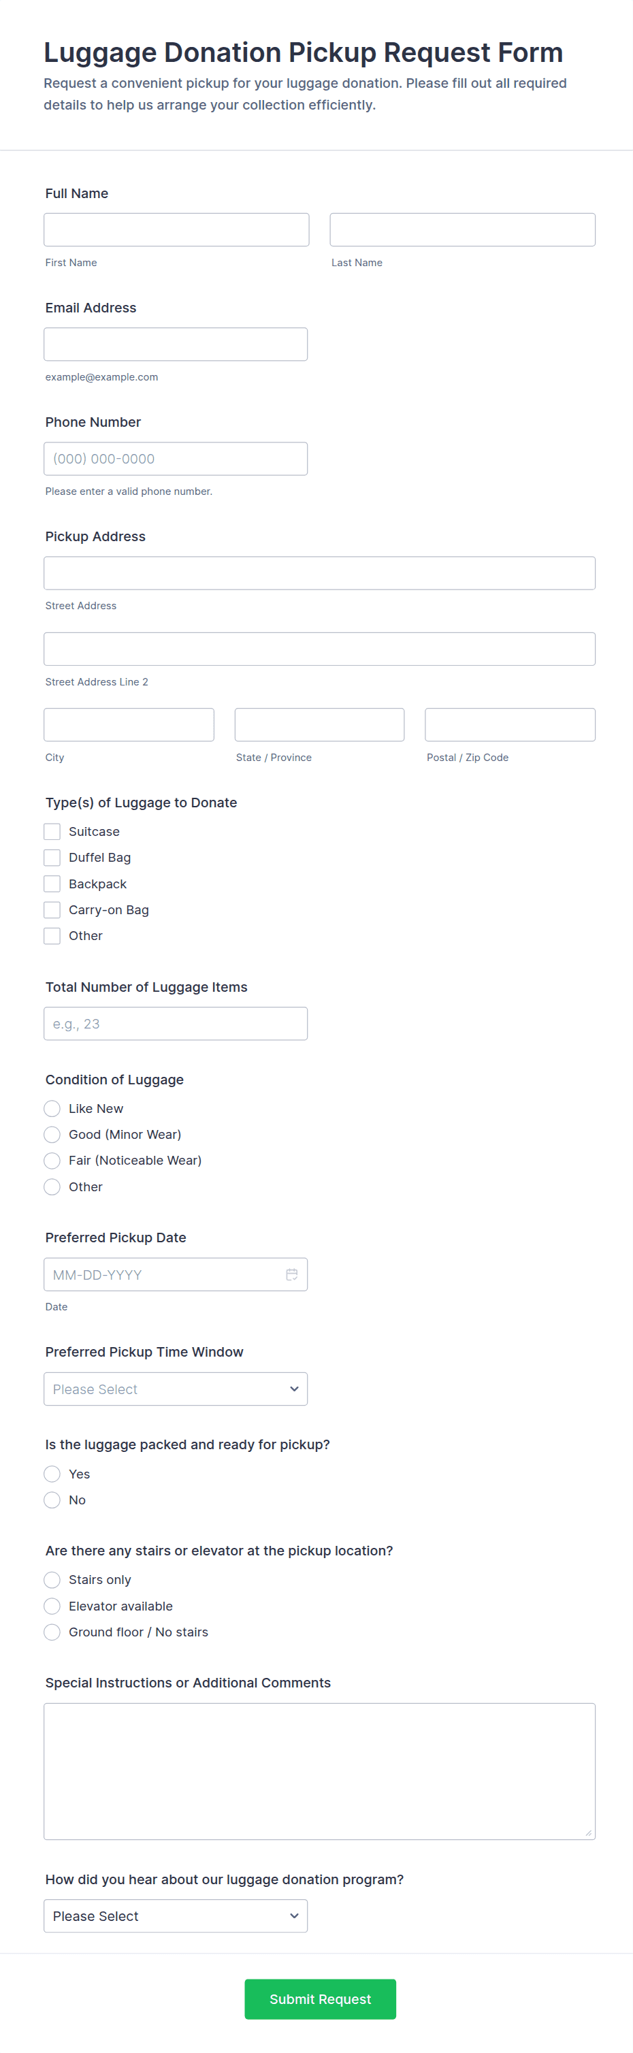Click the Special Instructions comments textarea
The width and height of the screenshot is (633, 2053).
pyautogui.click(x=320, y=1772)
